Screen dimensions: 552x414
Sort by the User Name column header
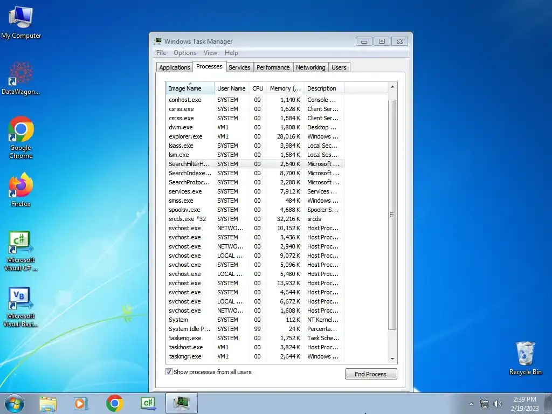pyautogui.click(x=231, y=88)
